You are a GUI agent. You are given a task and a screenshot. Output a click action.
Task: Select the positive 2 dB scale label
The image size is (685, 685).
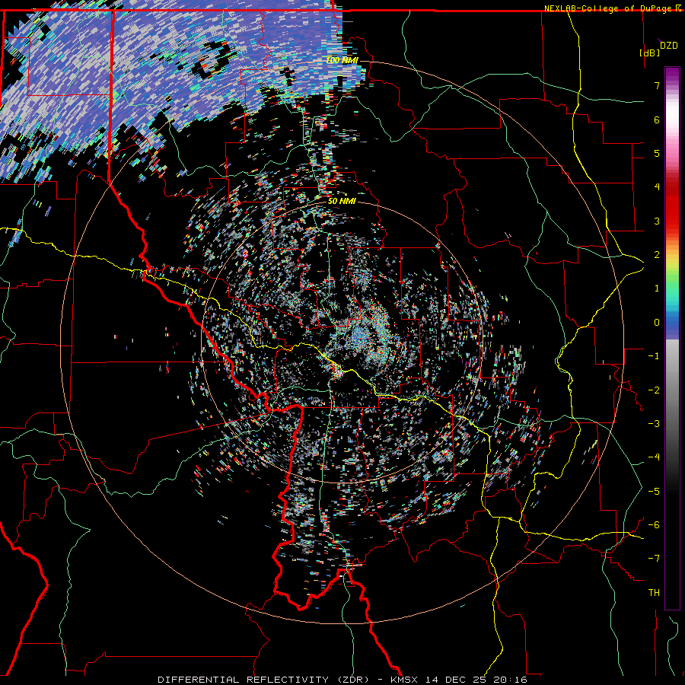click(657, 255)
